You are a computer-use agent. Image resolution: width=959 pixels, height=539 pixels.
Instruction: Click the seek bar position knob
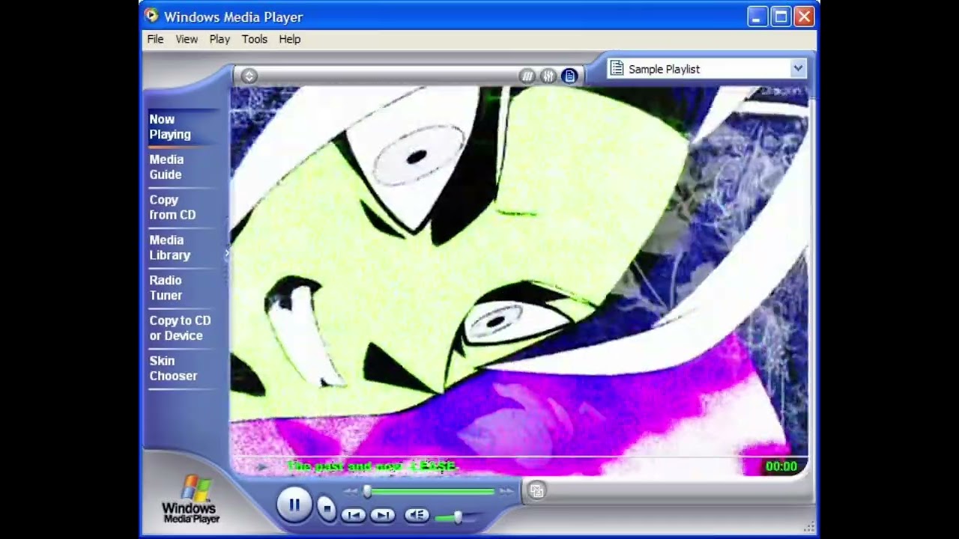coord(367,491)
